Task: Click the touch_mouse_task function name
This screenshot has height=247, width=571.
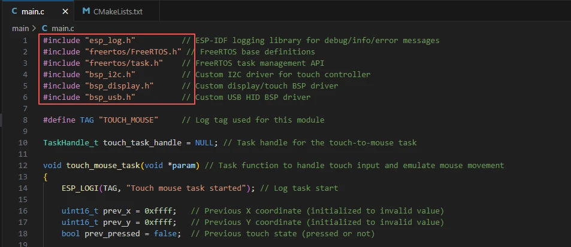Action: click(x=102, y=165)
